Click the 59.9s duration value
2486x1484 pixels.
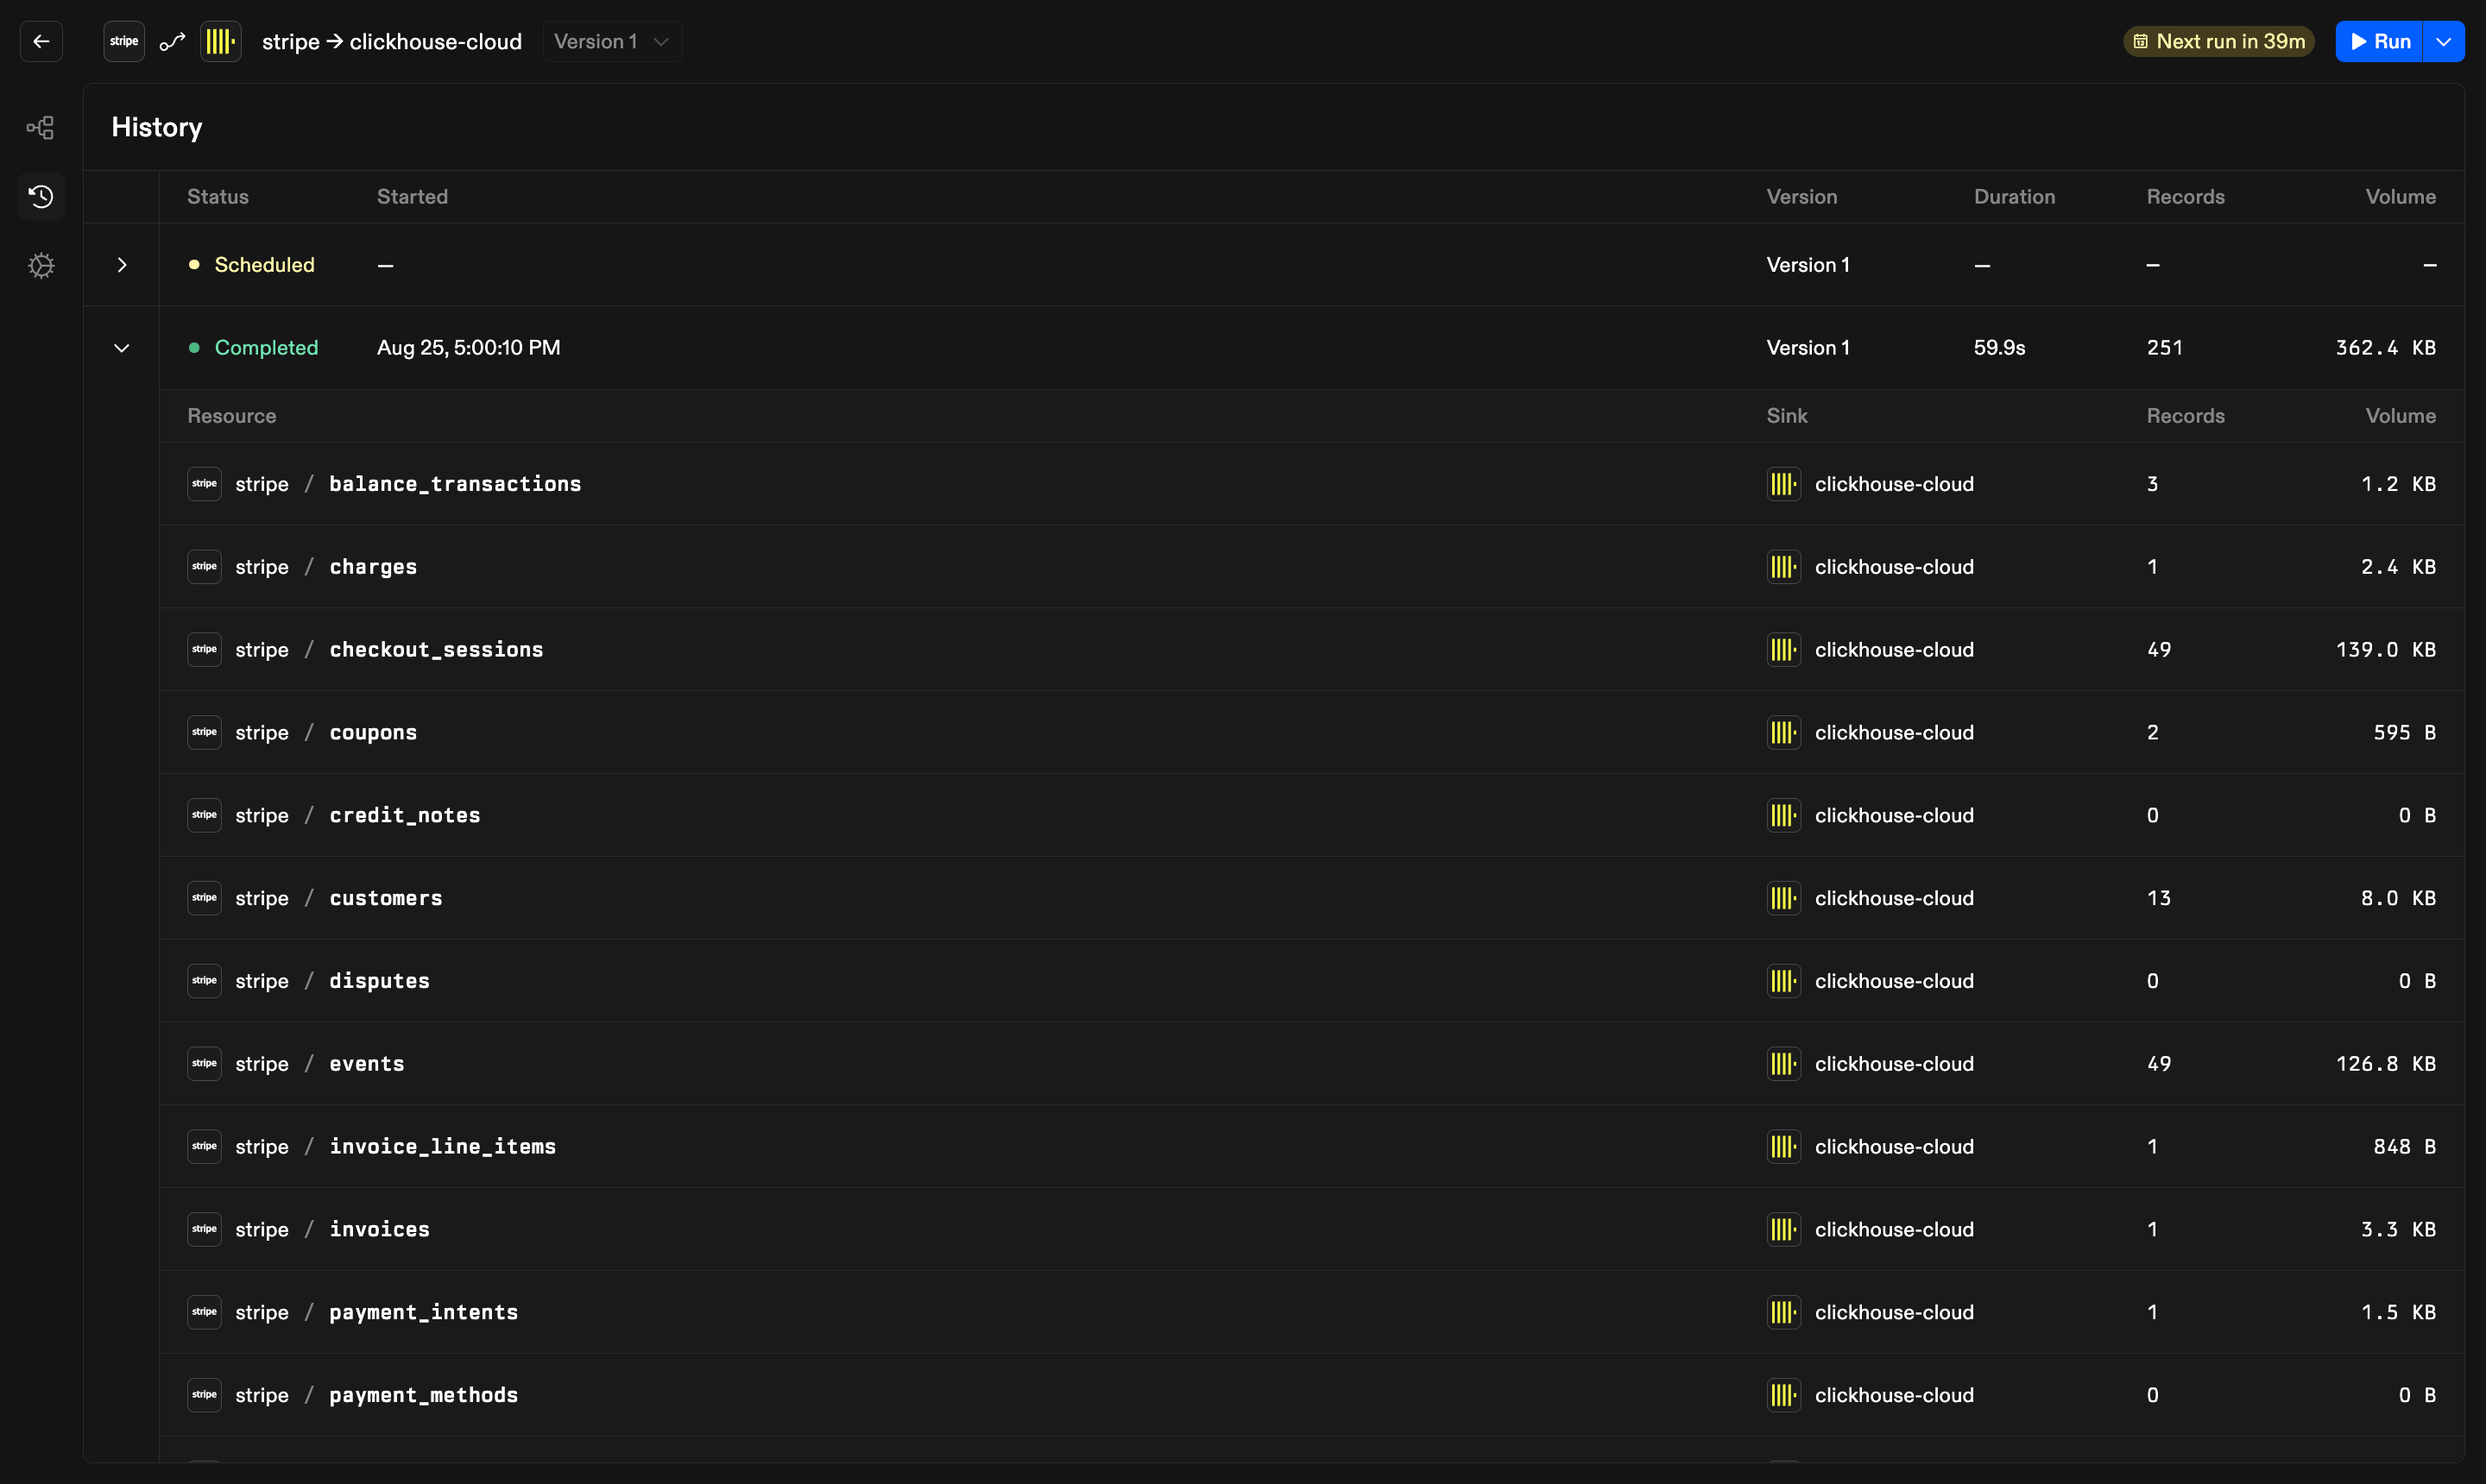click(x=2000, y=348)
